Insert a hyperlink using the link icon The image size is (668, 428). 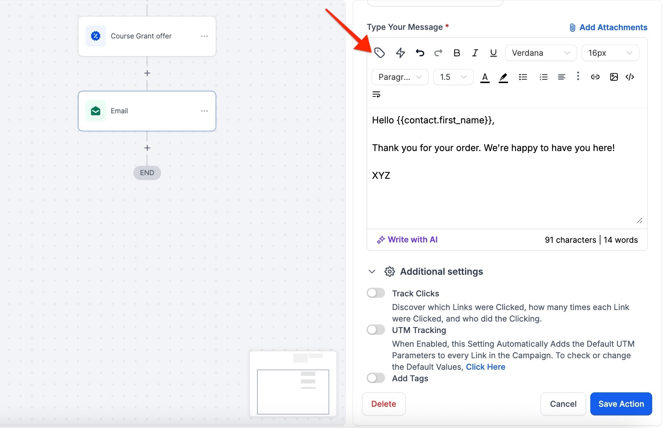click(595, 77)
